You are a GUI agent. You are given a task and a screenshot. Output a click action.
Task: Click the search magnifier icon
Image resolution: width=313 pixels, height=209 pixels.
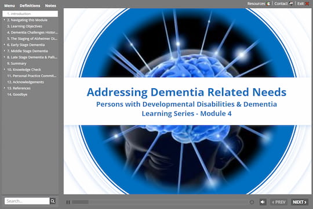point(53,201)
